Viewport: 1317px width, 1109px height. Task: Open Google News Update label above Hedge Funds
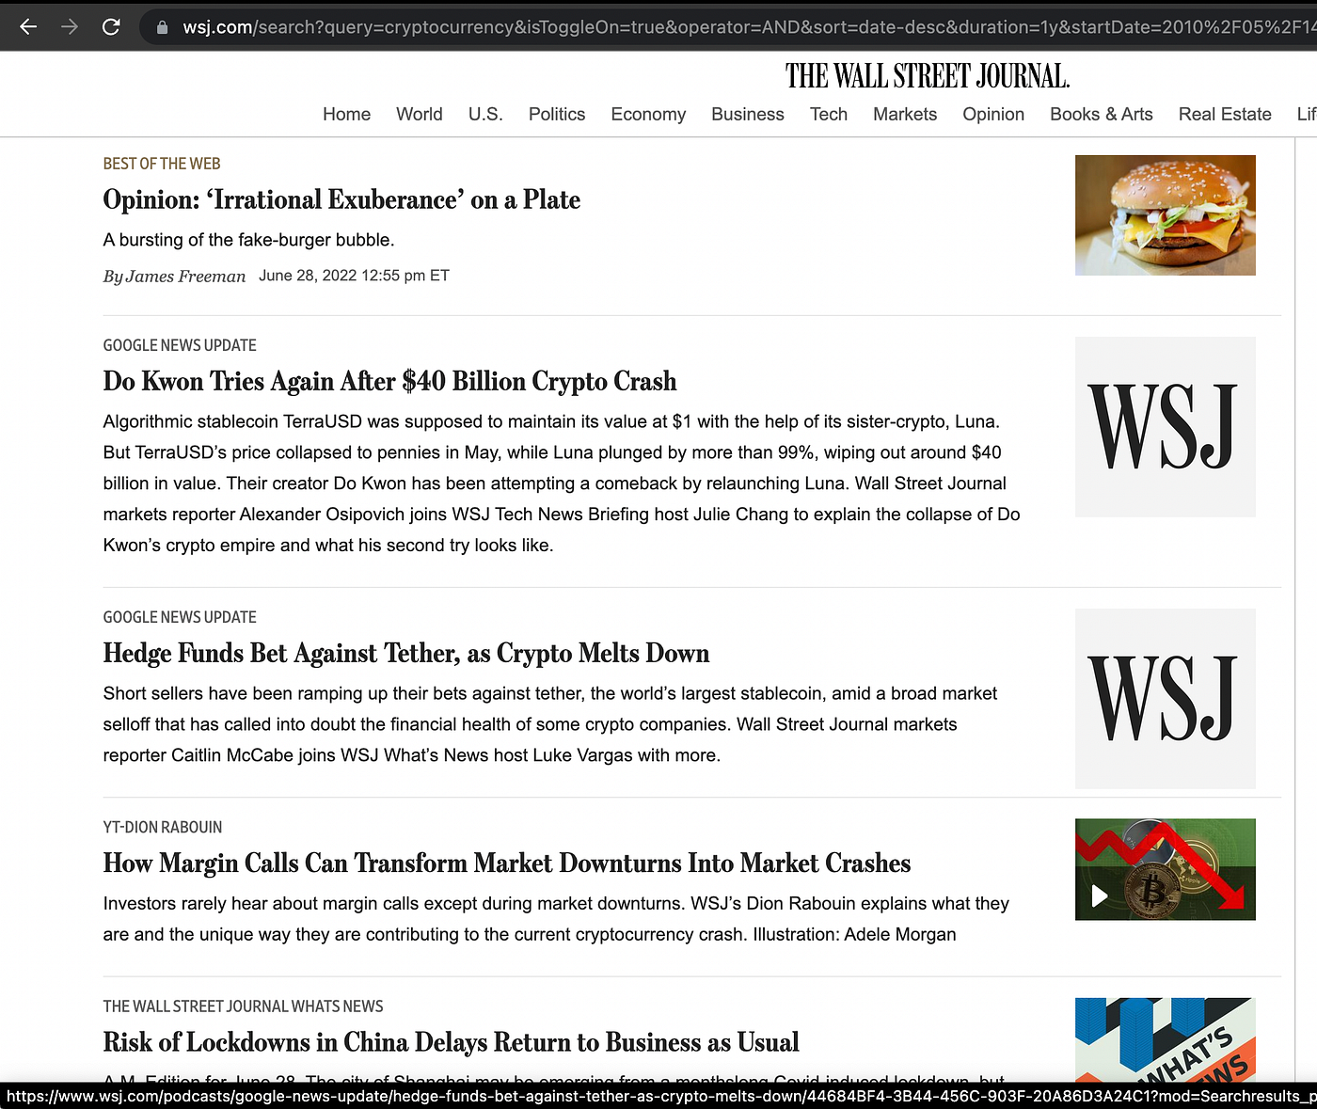click(x=180, y=617)
